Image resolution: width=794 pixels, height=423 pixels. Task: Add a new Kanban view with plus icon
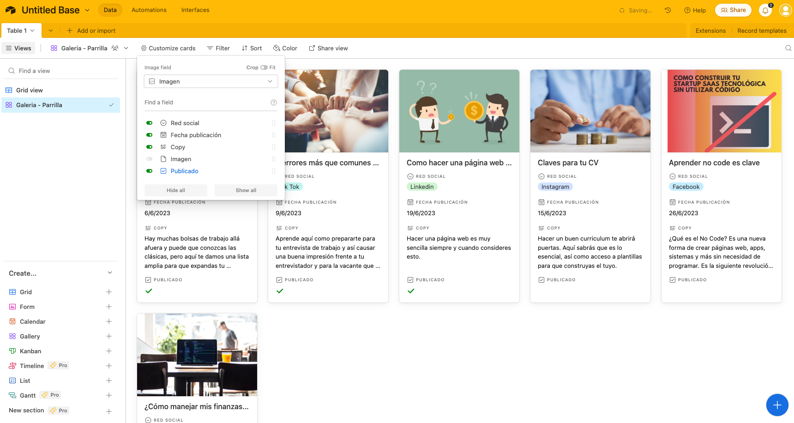(x=109, y=351)
